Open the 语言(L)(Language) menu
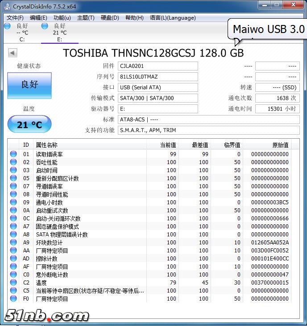This screenshot has height=326, width=307. click(x=173, y=18)
